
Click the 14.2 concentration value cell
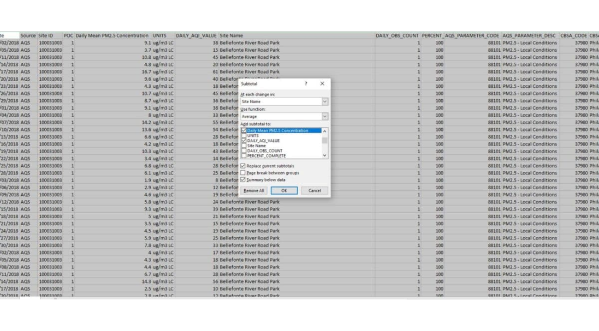click(112, 122)
